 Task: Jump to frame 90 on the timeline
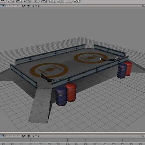[x=132, y=144]
